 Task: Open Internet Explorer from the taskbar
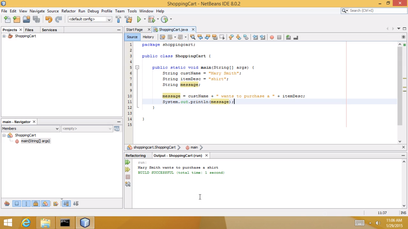[x=26, y=222]
